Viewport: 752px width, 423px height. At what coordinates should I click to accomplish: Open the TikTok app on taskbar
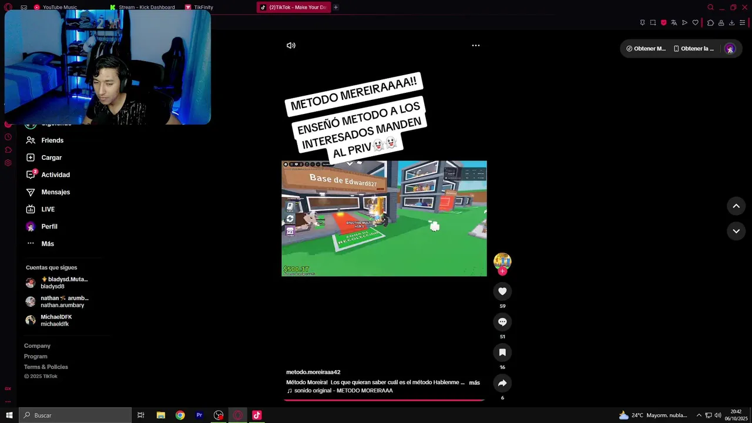point(257,415)
